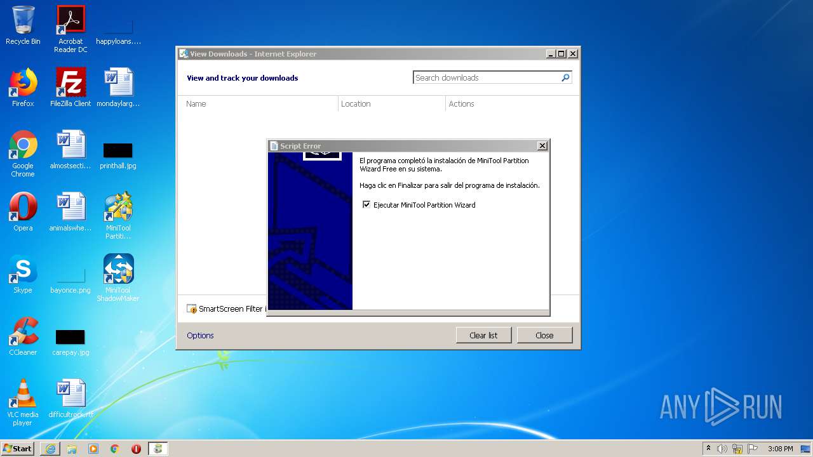Image resolution: width=813 pixels, height=457 pixels.
Task: Click the Actions column header
Action: tap(511, 103)
